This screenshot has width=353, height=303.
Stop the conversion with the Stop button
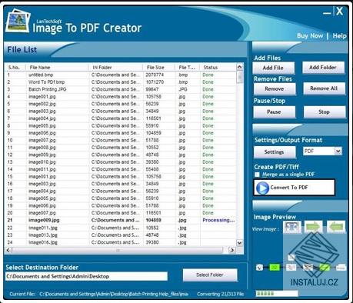(x=325, y=112)
